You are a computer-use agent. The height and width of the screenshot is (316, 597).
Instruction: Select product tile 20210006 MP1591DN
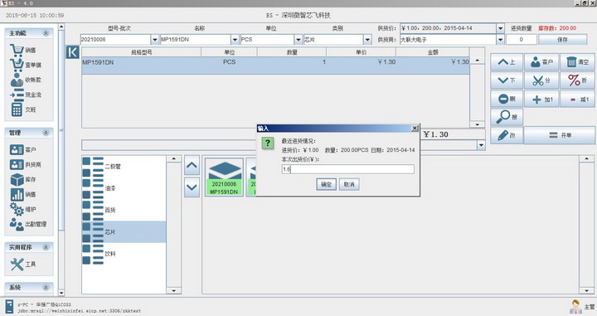224,177
